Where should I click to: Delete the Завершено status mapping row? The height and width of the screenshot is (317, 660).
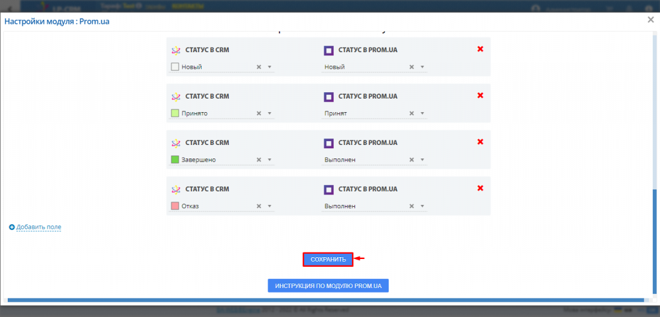(480, 142)
